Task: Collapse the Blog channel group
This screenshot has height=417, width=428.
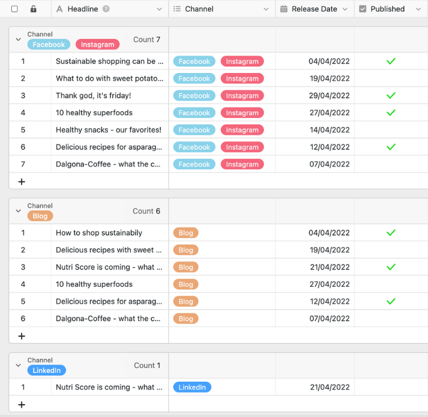Action: tap(18, 211)
